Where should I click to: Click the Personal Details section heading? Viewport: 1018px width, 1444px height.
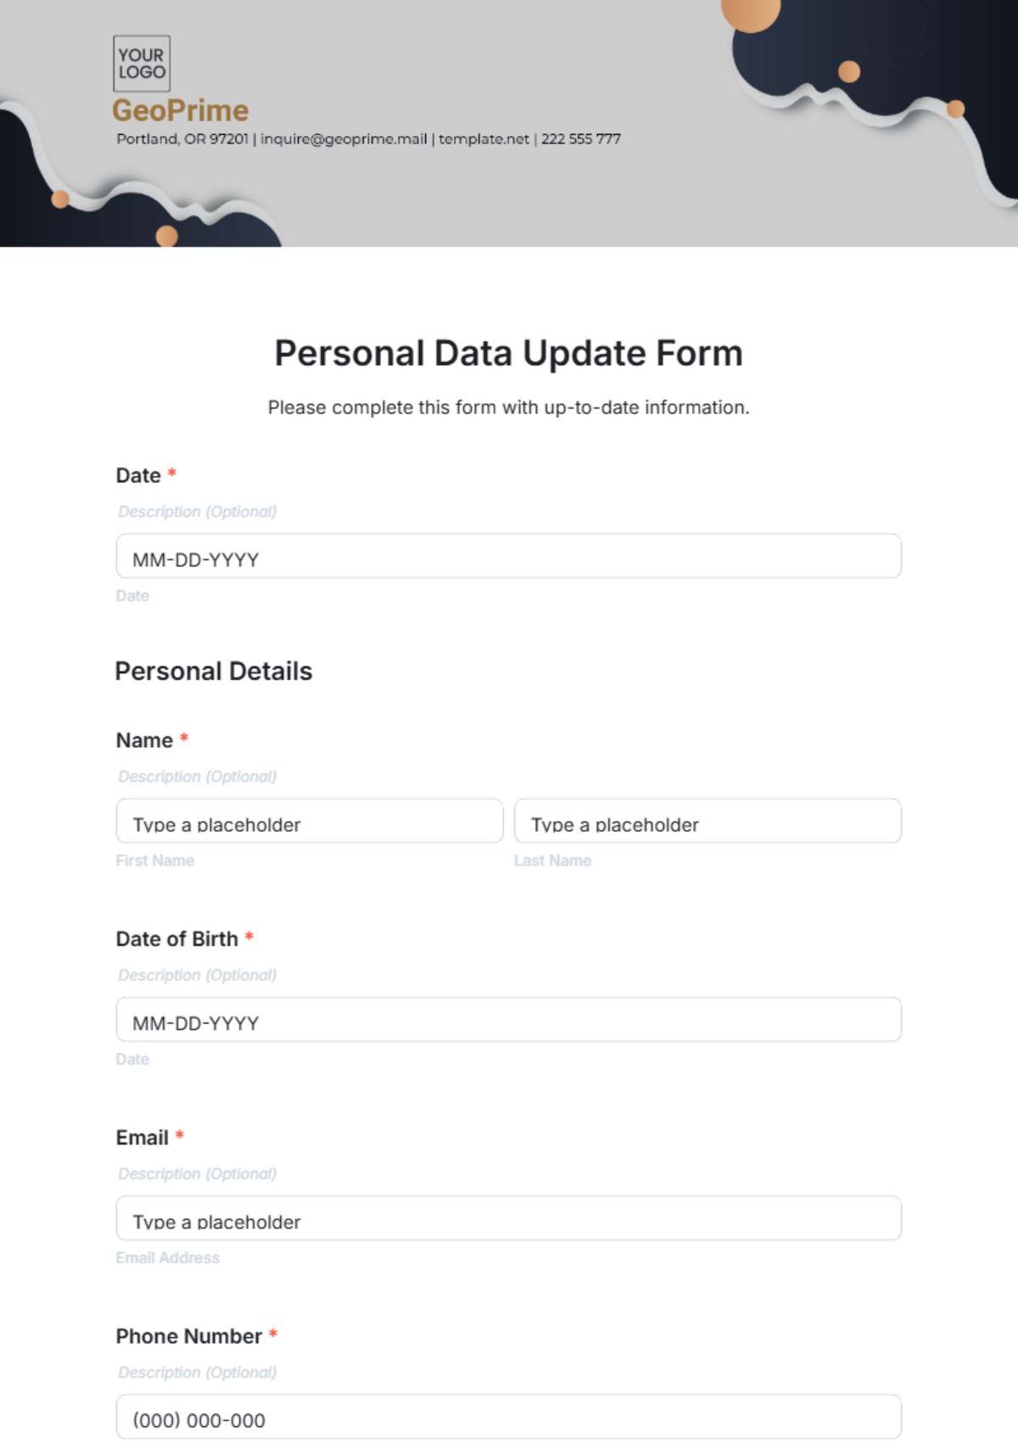(x=214, y=671)
